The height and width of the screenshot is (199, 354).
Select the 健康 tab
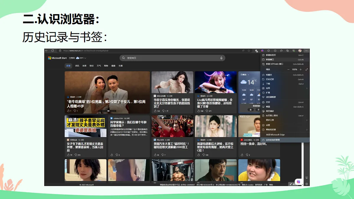pos(113,66)
